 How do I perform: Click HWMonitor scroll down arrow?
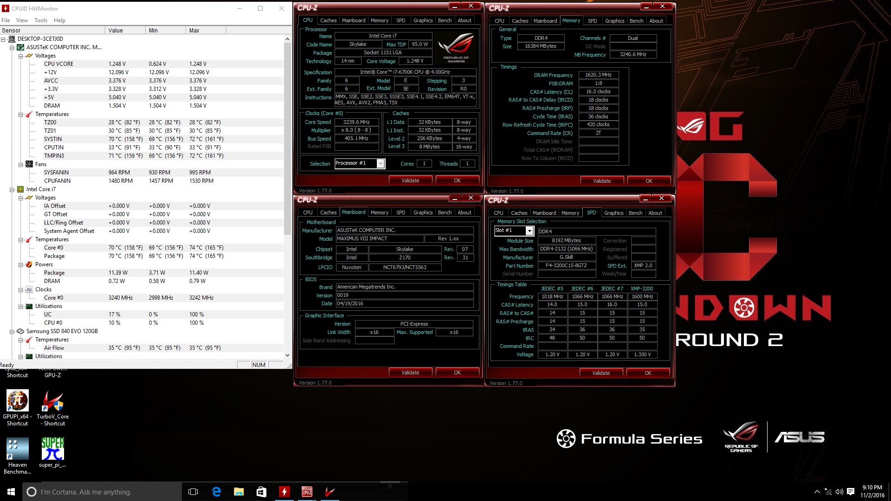point(287,355)
